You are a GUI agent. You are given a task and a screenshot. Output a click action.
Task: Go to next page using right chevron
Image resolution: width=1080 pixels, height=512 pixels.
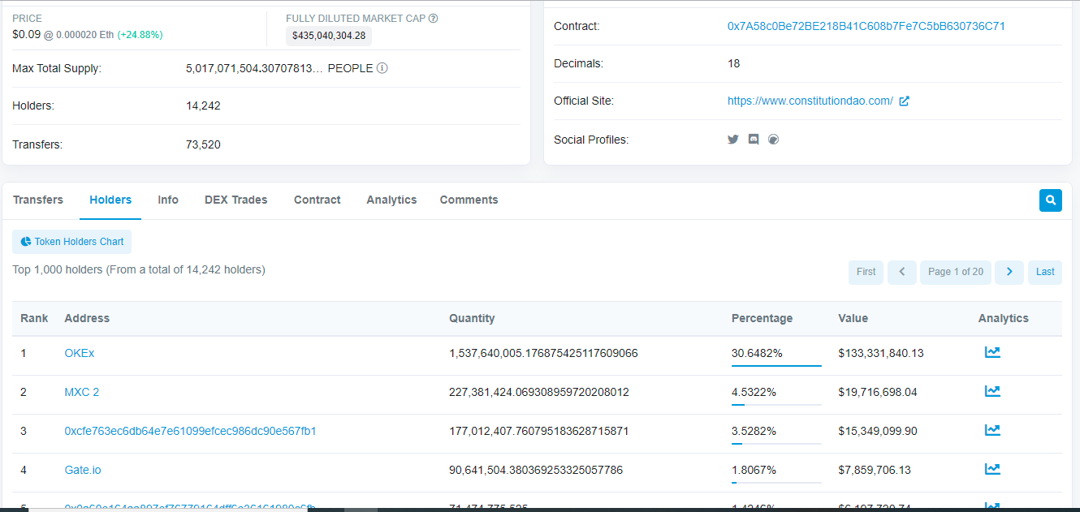pos(1009,272)
